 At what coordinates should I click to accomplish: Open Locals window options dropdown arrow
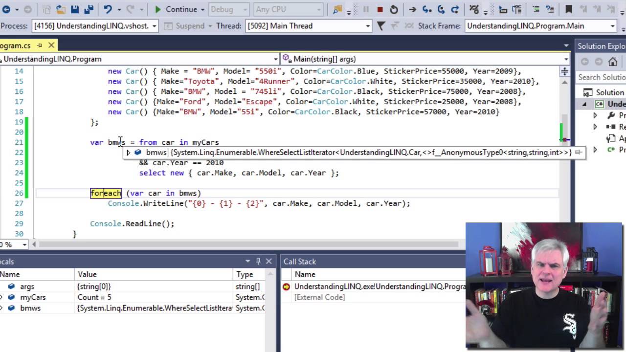[x=248, y=261]
